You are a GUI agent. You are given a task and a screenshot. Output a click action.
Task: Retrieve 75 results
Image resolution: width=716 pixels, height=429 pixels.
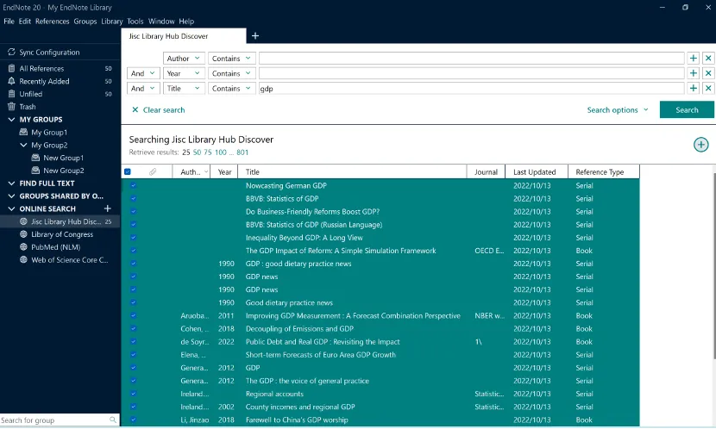[x=208, y=152]
